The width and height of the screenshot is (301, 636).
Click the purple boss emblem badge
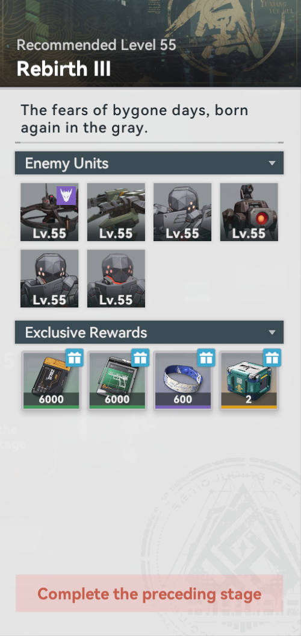[66, 196]
